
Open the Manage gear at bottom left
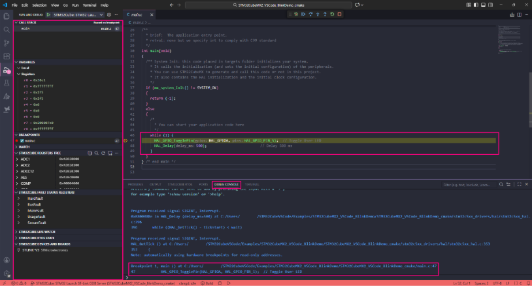[7, 274]
